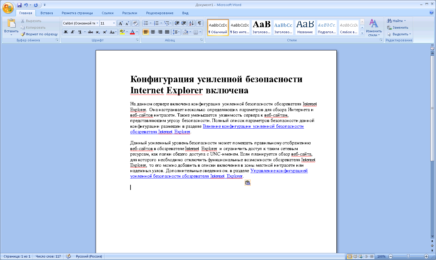436x260 pixels.
Task: Click the vertical scrollbar thumb
Action: click(432, 109)
